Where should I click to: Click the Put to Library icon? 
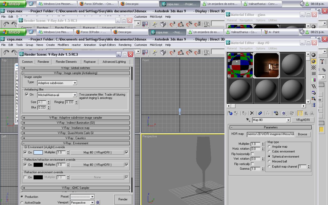(x=276, y=113)
